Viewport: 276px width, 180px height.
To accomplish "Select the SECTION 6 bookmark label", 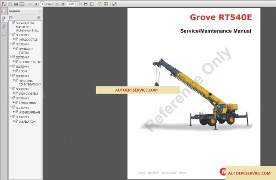I will (23, 89).
